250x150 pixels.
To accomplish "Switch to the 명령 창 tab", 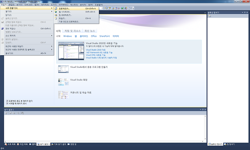I will point(72,144).
